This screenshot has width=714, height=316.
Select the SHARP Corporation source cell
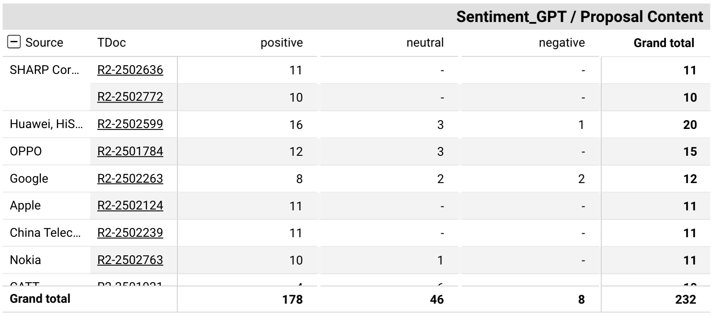[44, 70]
